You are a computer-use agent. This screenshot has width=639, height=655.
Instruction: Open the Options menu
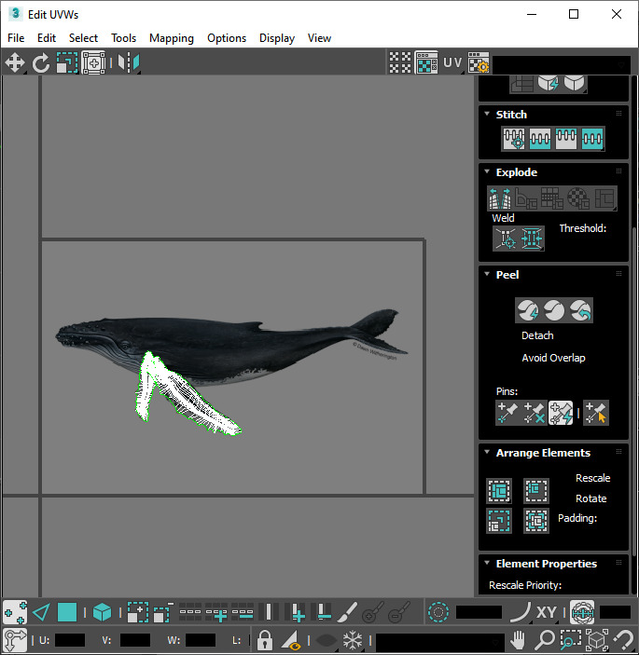[x=227, y=38]
